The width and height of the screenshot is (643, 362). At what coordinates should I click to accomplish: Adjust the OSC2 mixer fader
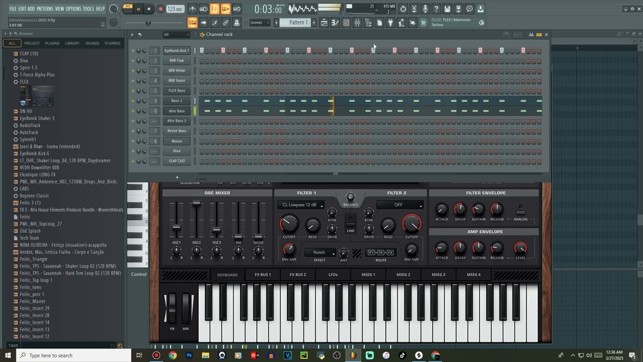point(196,205)
